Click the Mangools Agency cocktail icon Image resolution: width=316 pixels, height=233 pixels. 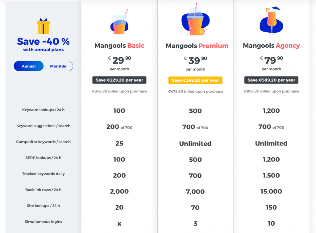(272, 20)
